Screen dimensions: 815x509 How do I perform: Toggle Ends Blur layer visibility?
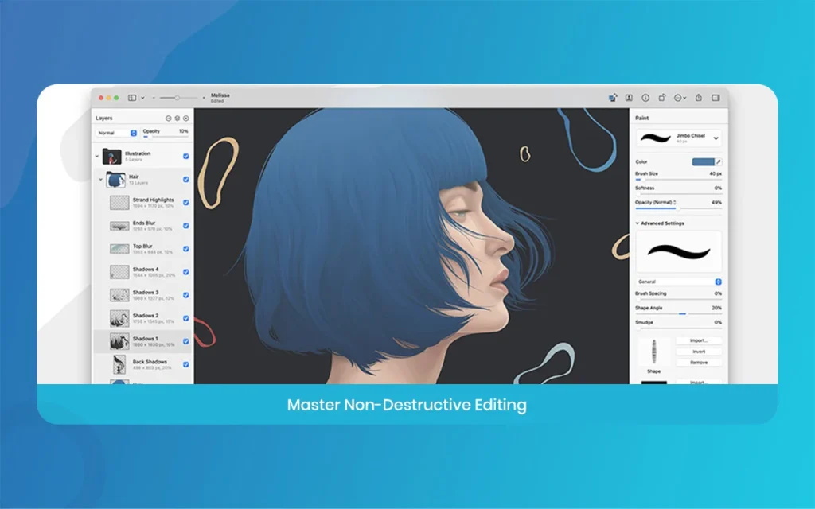point(186,225)
